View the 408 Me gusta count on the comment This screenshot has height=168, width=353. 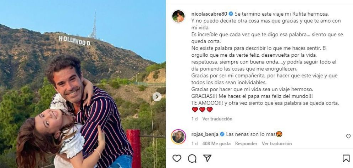tap(216, 144)
